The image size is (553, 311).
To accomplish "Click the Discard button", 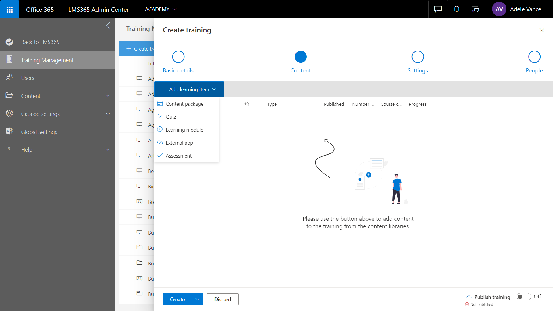I will coord(222,299).
